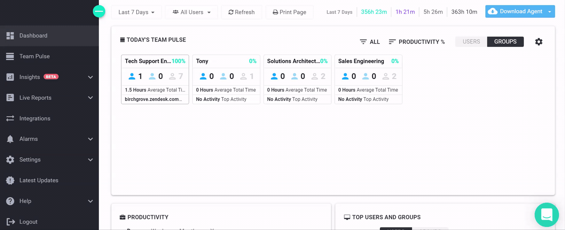565x230 pixels.
Task: Open Insights BETA menu item
Action: click(x=49, y=77)
